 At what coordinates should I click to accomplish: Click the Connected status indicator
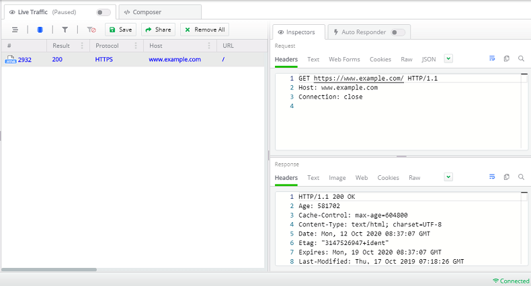(511, 281)
